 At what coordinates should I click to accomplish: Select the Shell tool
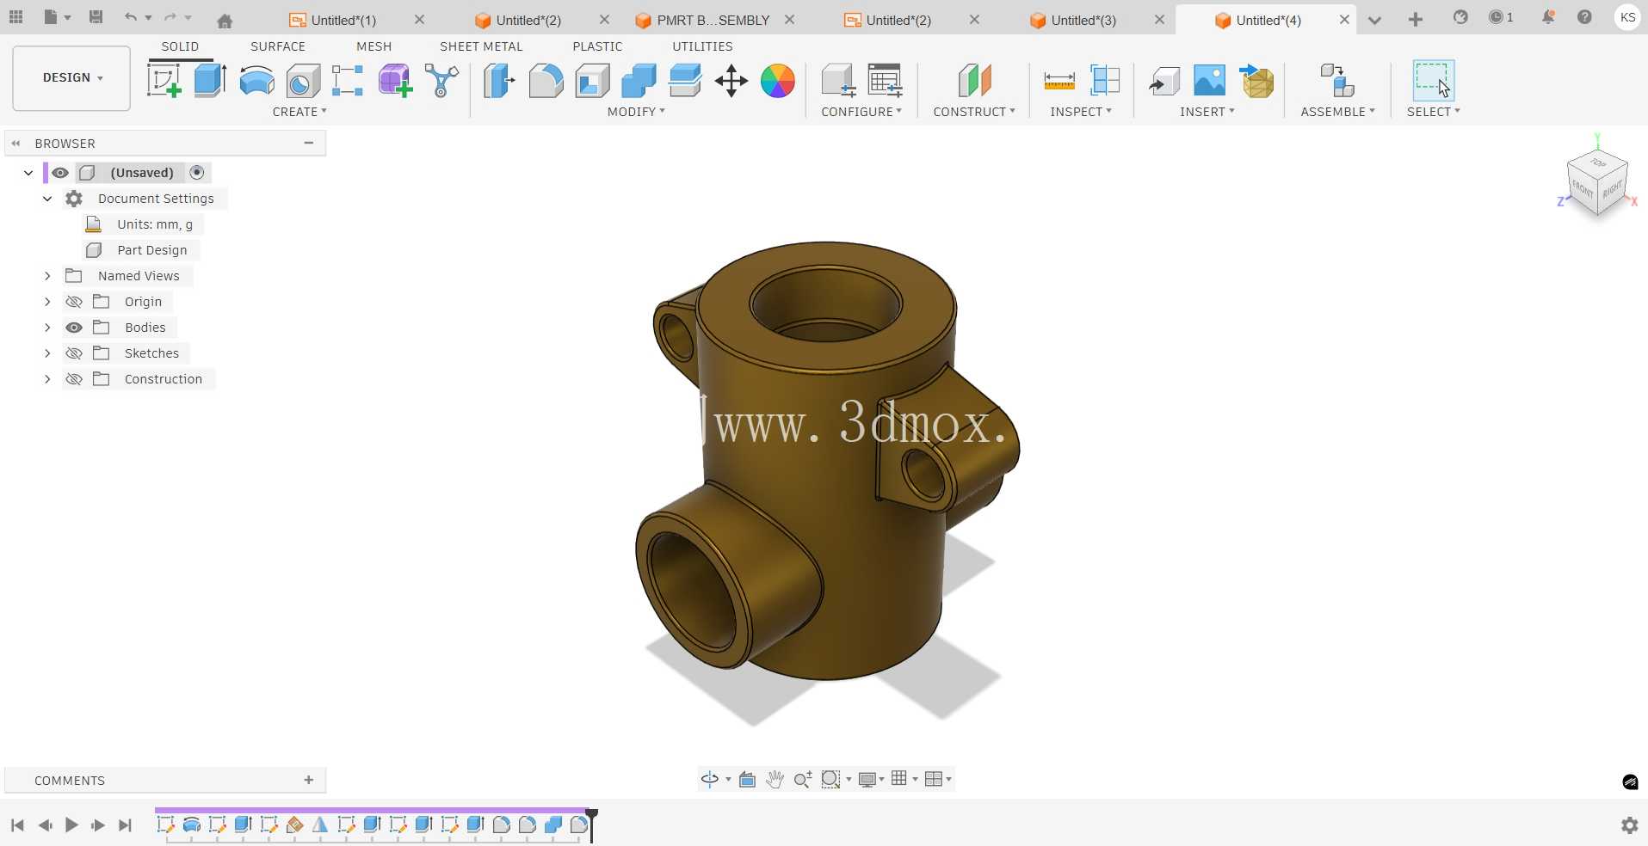(592, 81)
